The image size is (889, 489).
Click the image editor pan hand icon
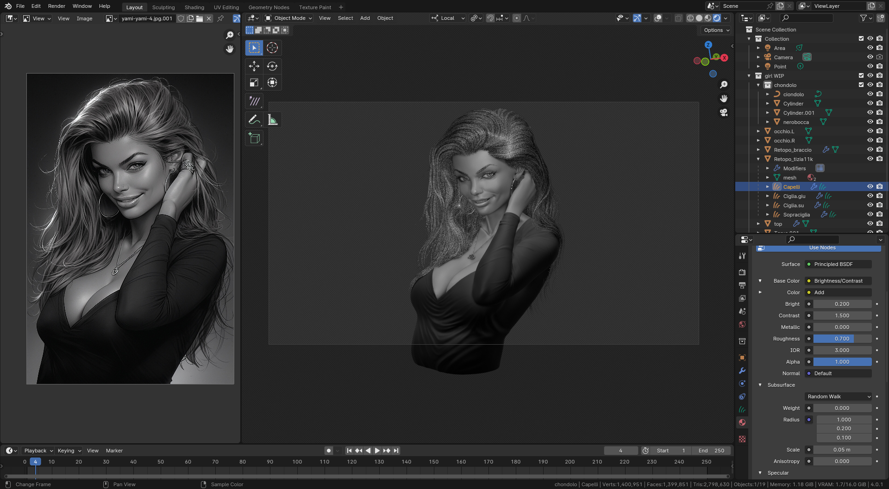(x=230, y=49)
